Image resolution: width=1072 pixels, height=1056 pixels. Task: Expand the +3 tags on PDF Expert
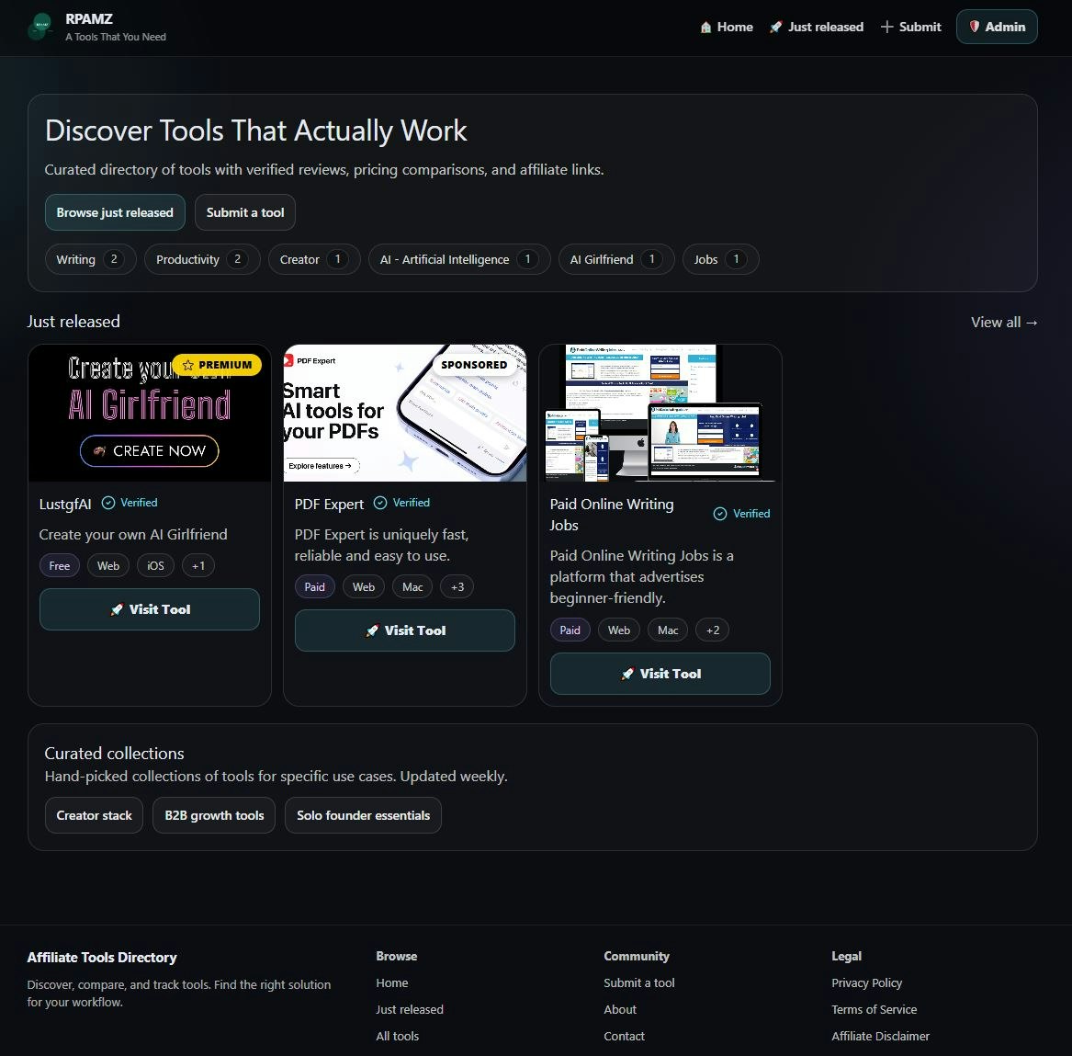click(457, 586)
